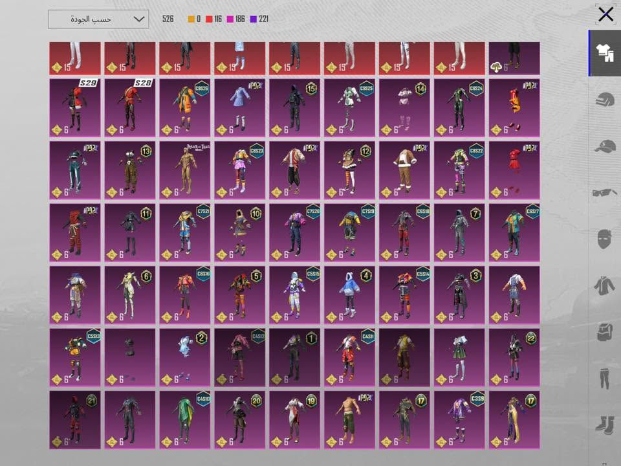Image resolution: width=621 pixels, height=466 pixels.
Task: Select the S29 season outfit
Action: pos(75,108)
